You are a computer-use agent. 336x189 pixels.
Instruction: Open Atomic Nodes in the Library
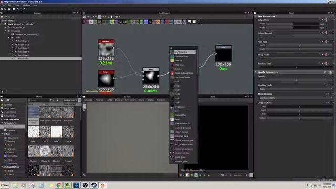click(10, 112)
